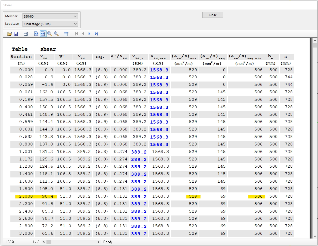
Task: Click the 'Table - shear' heading
Action: 34,49
